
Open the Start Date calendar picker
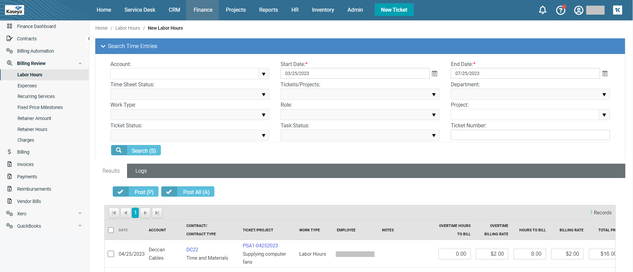[434, 74]
